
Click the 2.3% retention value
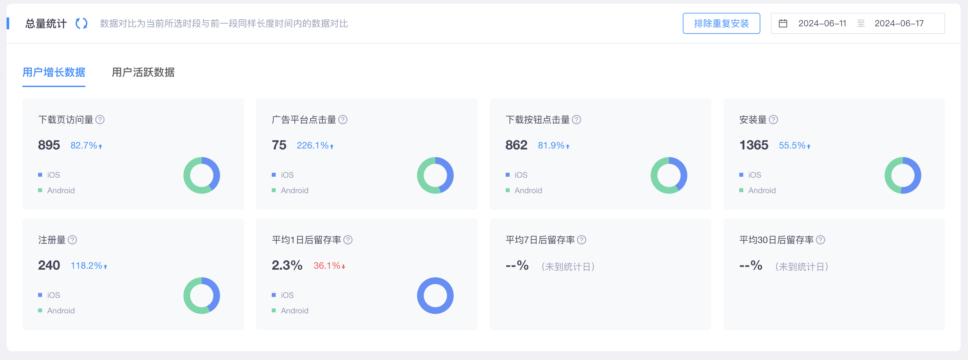click(287, 265)
